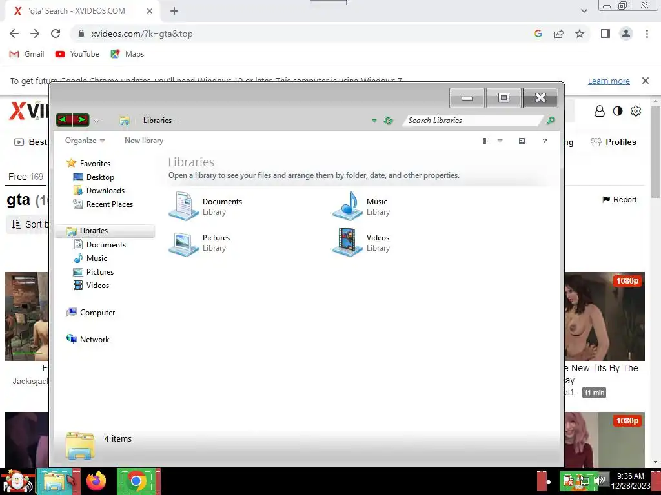Dismiss the Chrome update notification bar
This screenshot has height=495, width=661.
tap(645, 81)
